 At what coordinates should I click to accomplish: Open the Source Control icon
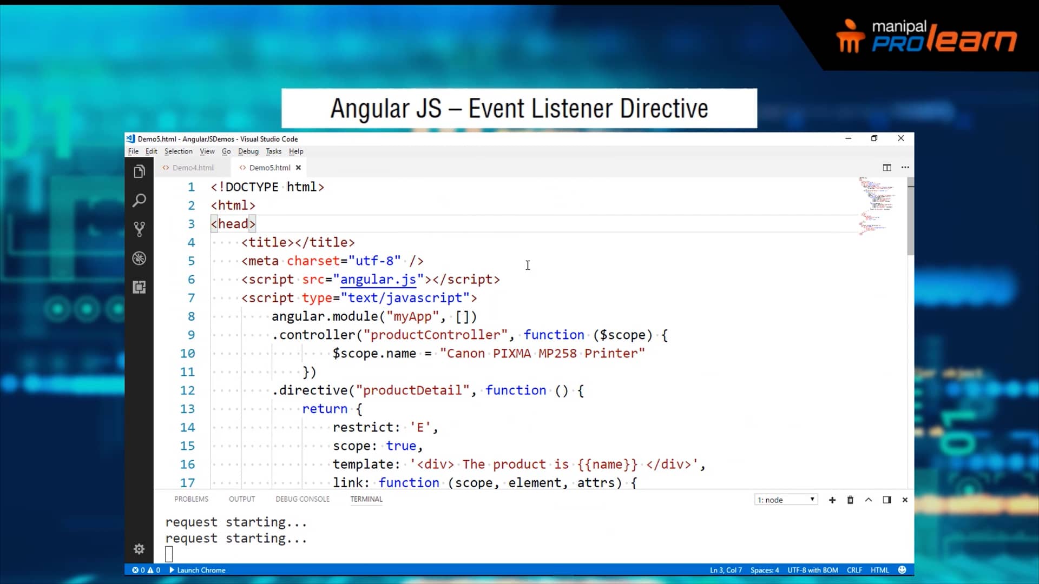pyautogui.click(x=139, y=229)
